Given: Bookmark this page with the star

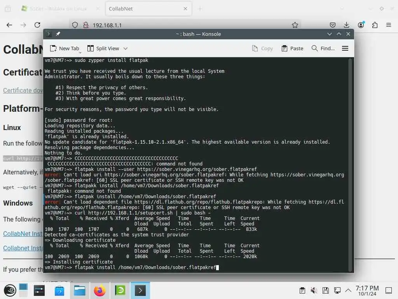Looking at the screenshot, I should tap(295, 25).
